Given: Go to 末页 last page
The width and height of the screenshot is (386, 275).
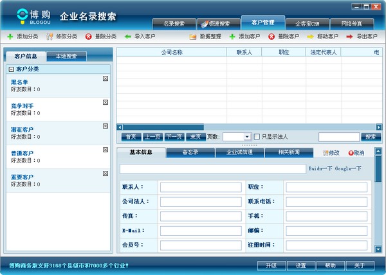Looking at the screenshot, I should coord(196,137).
